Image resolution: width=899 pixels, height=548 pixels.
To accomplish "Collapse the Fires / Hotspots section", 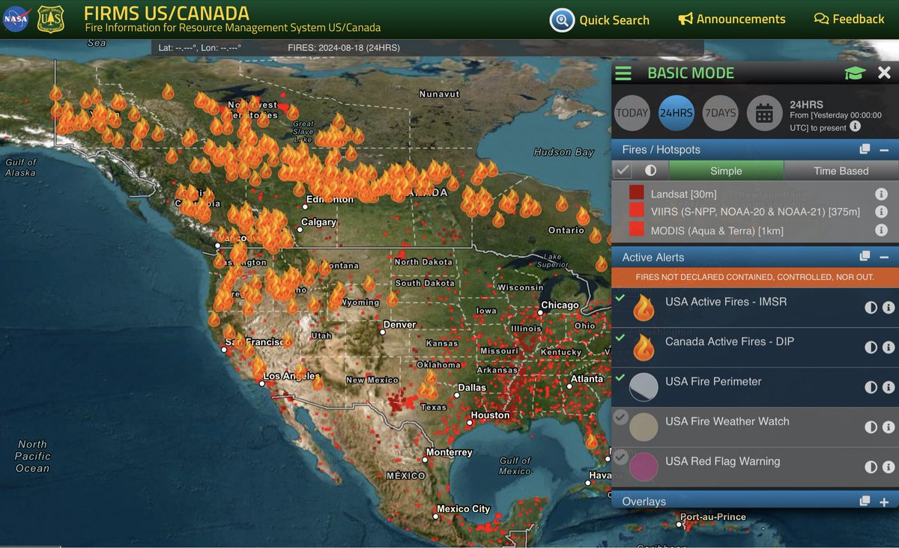I will (884, 150).
